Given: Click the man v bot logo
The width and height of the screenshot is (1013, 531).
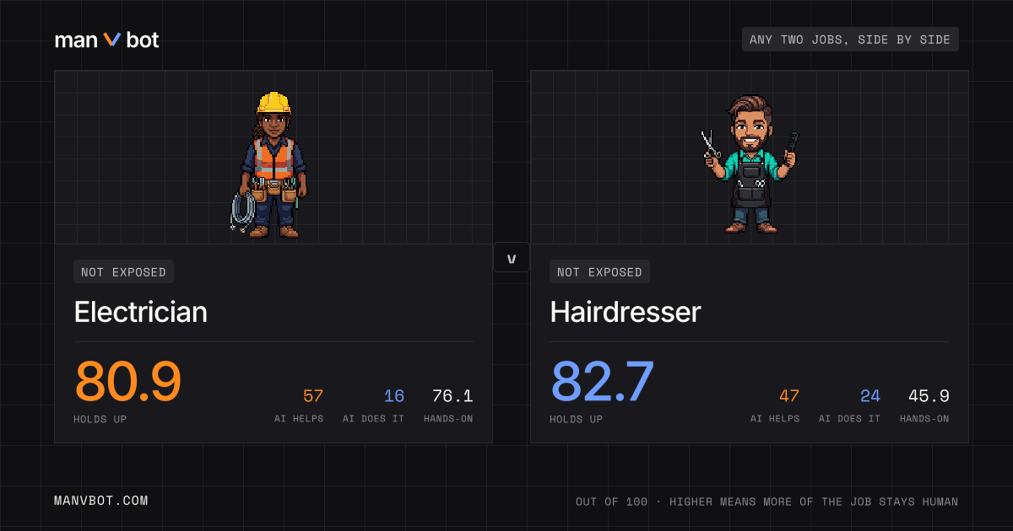Looking at the screenshot, I should point(106,40).
